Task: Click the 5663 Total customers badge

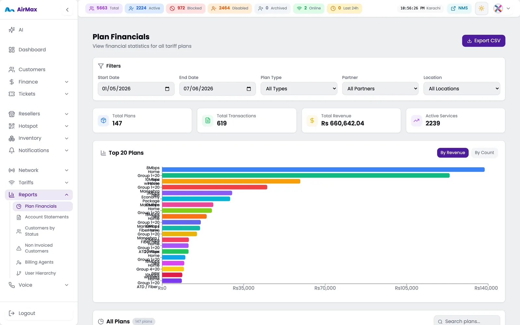Action: (x=104, y=8)
